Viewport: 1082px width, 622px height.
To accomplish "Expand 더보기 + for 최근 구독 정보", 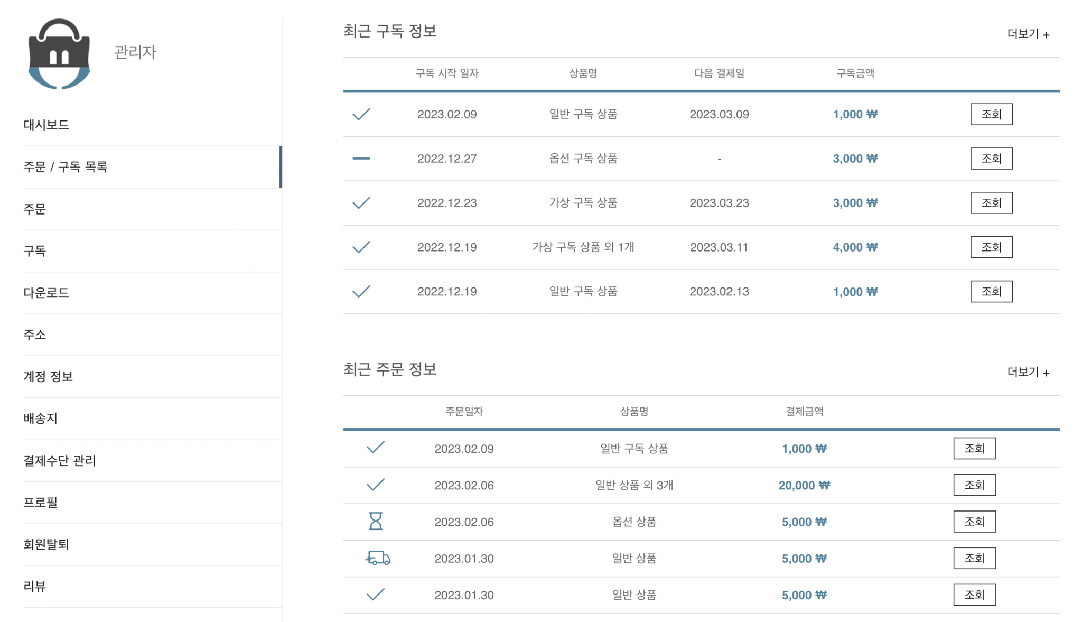I will click(x=1028, y=34).
